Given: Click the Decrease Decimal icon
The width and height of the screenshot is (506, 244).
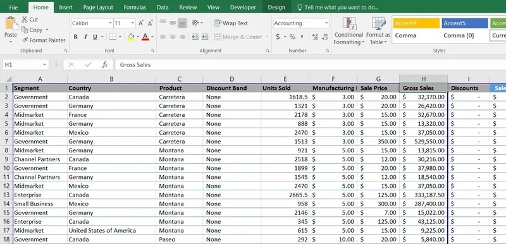Looking at the screenshot, I should pyautogui.click(x=325, y=37).
